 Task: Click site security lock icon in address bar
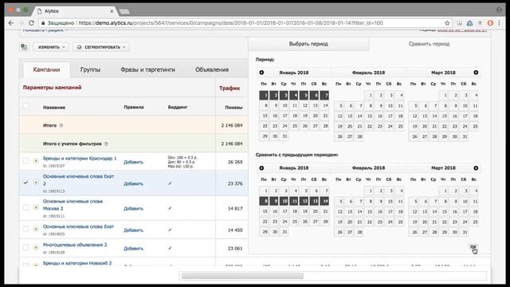[43, 23]
